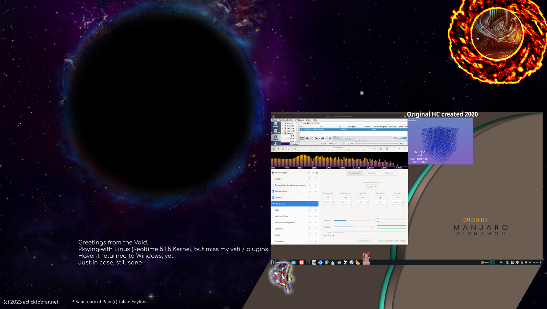Click PulseEffects curve test-signal icon

click(x=289, y=149)
